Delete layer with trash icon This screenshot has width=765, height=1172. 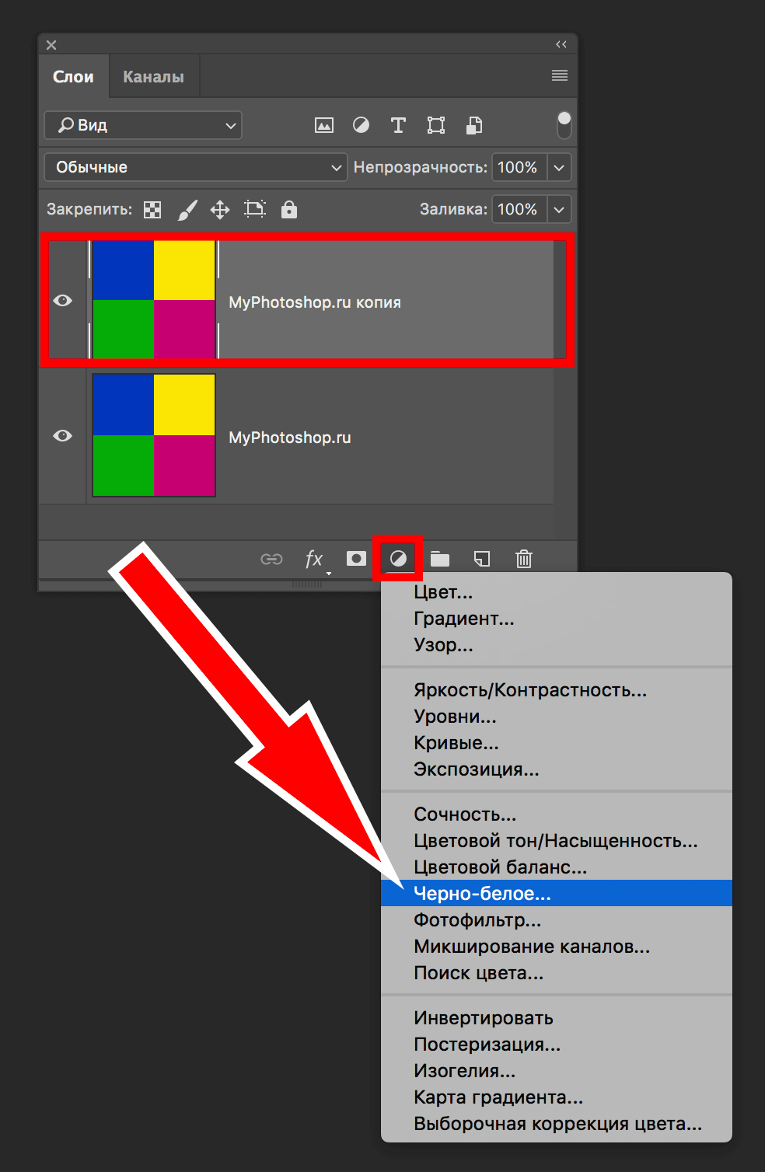tap(524, 559)
